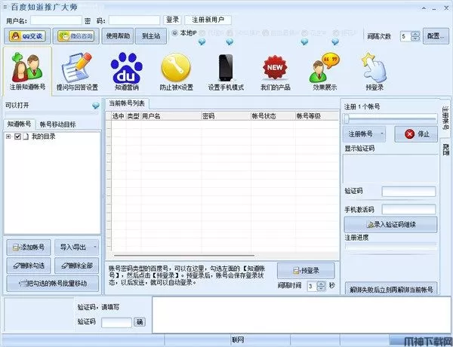The height and width of the screenshot is (347, 453).
Task: Open 我们的产品 NEW badge icon
Action: 275,71
